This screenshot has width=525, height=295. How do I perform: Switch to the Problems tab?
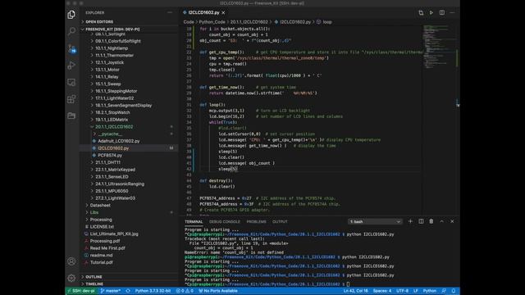click(x=256, y=222)
